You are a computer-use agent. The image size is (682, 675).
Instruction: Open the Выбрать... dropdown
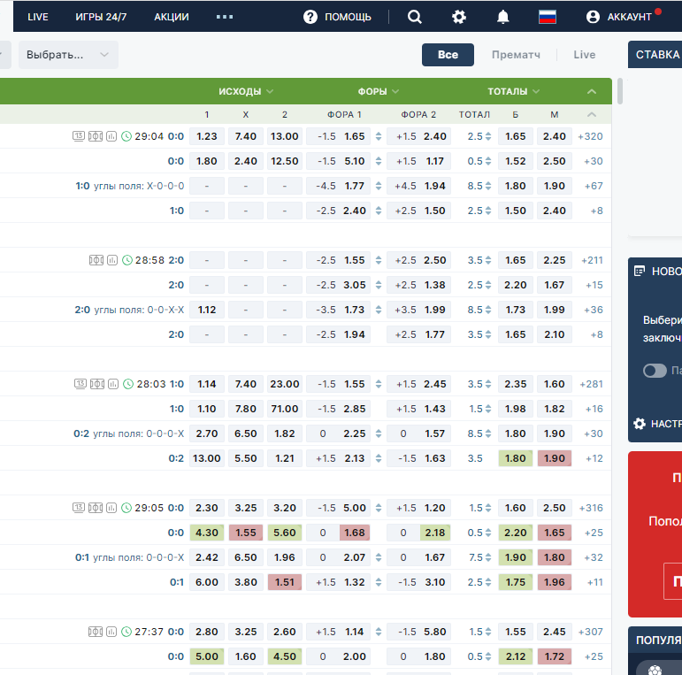click(68, 55)
